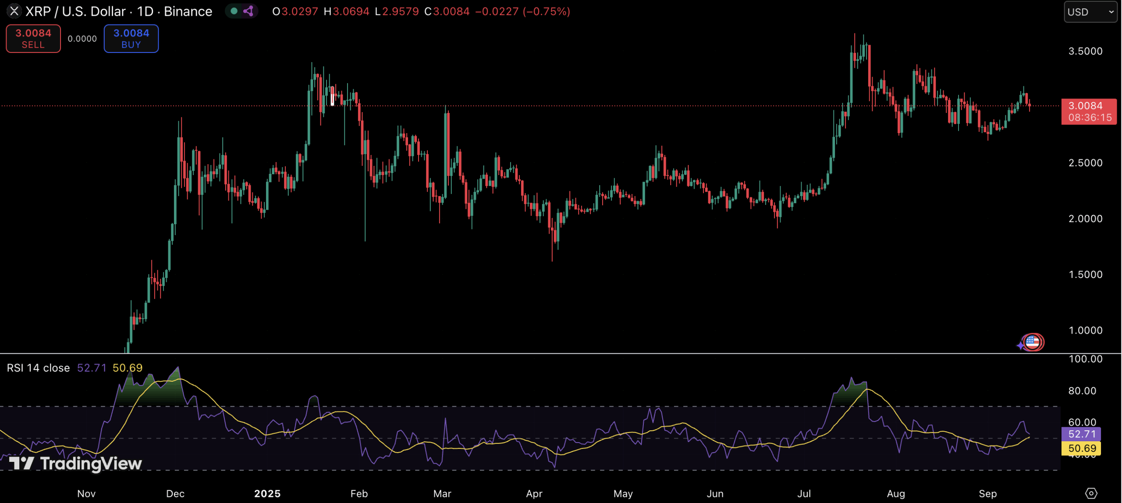The height and width of the screenshot is (503, 1122).
Task: Click the purple sparkle icon beside flag
Action: pos(1021,345)
